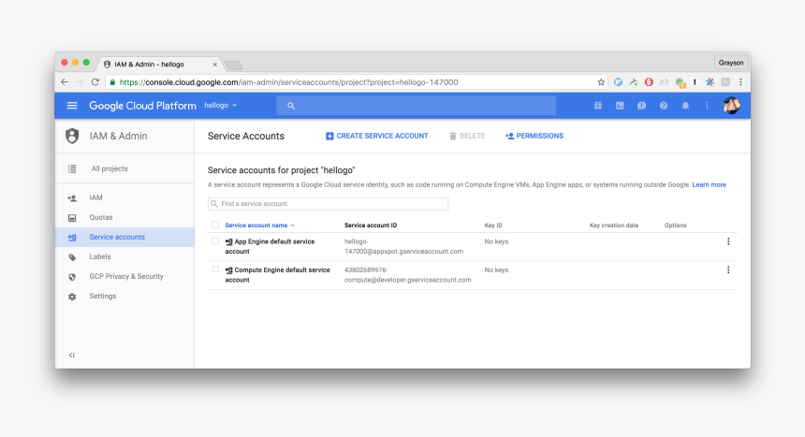
Task: Click the Google Cloud Platform logo
Action: [x=142, y=105]
